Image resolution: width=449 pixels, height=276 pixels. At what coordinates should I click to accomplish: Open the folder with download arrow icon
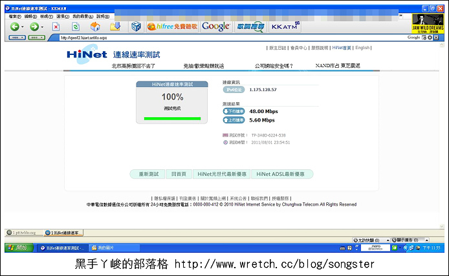click(x=115, y=27)
